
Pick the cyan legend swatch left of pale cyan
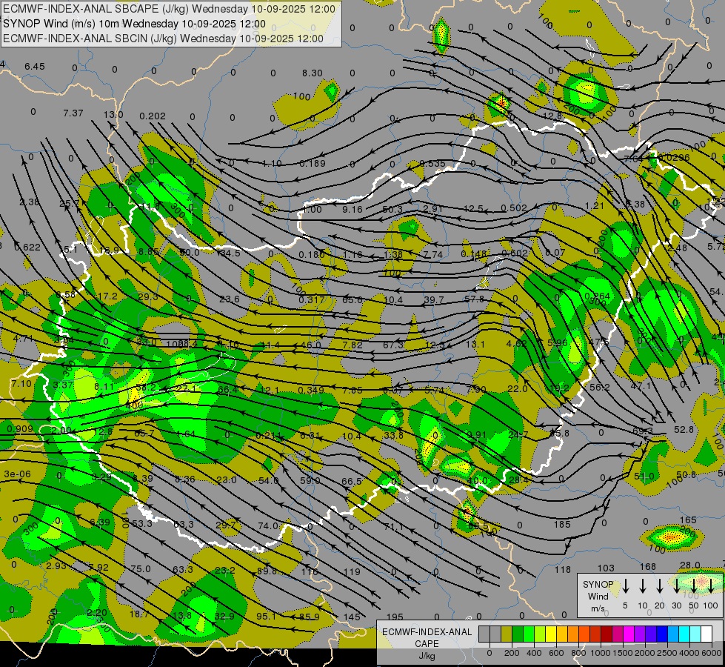pos(684,634)
